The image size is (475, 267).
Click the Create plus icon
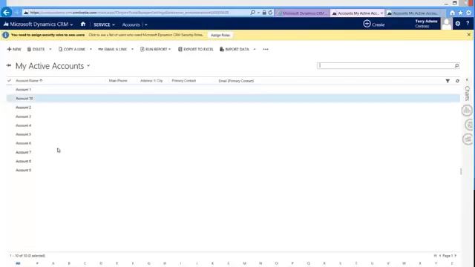pos(367,24)
